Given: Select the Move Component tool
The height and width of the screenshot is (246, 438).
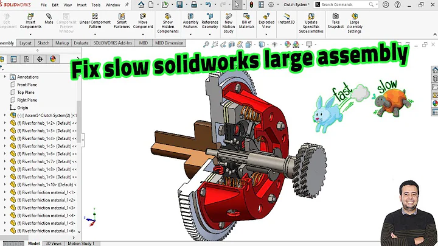Looking at the screenshot, I should [143, 21].
